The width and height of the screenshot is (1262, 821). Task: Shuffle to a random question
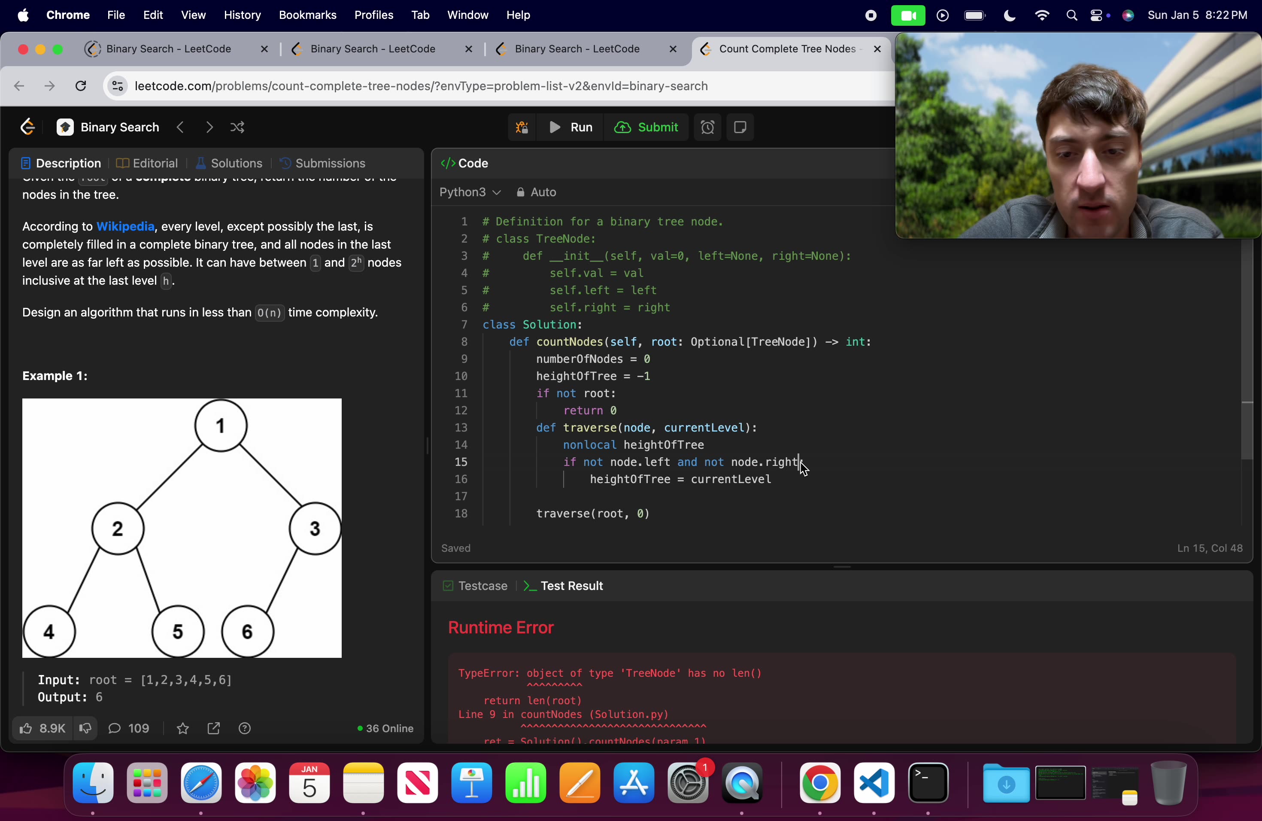pyautogui.click(x=237, y=127)
